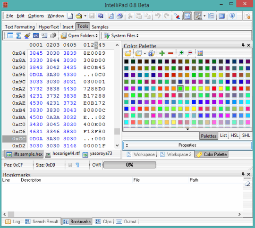The image size is (255, 228).
Task: Show the SHL color view
Action: (x=246, y=135)
